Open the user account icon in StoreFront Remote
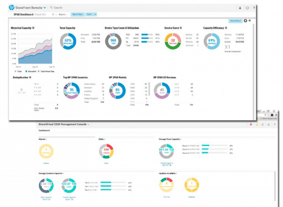Viewport: 283px width, 207px height. [240, 8]
